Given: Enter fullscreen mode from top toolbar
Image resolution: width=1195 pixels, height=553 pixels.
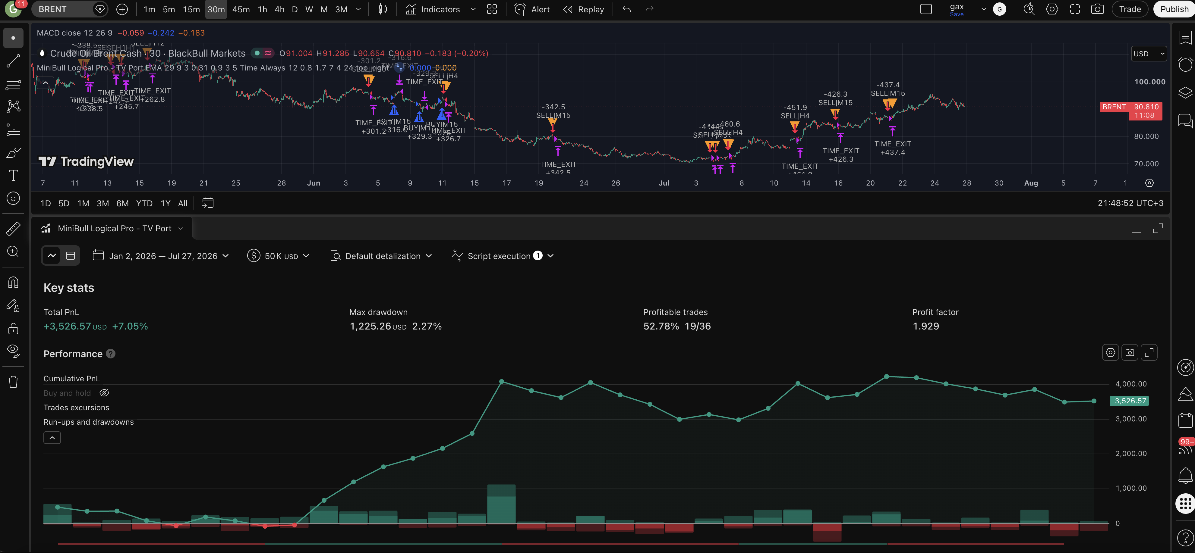Looking at the screenshot, I should click(1075, 9).
